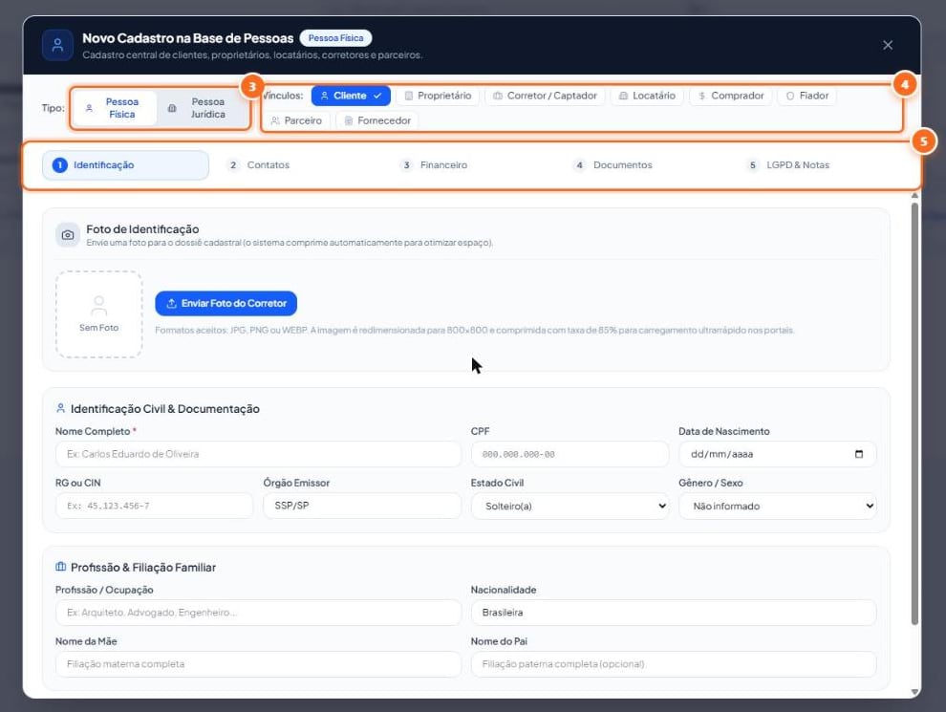Click the Nome Completo input field
Image resolution: width=946 pixels, height=712 pixels.
pos(258,454)
